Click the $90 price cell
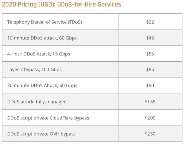The width and height of the screenshot is (184, 144). point(150,86)
